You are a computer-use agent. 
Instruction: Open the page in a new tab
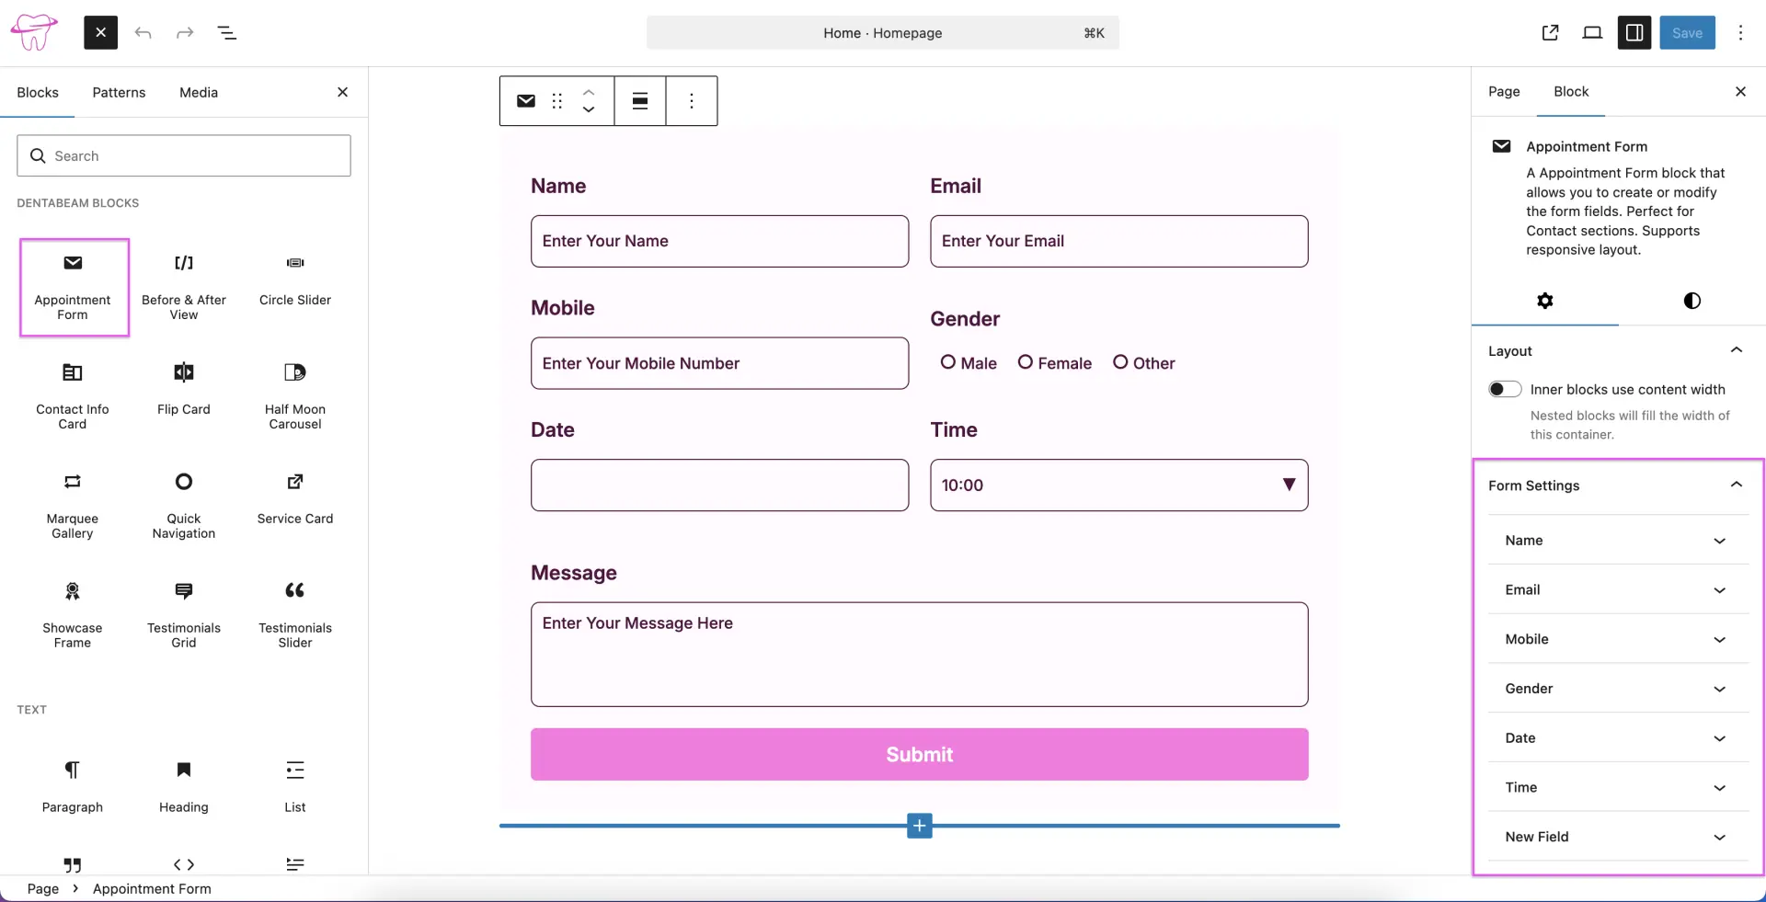click(1550, 32)
